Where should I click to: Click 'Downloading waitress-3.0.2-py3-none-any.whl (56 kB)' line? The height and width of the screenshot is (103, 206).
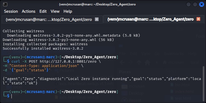(58, 40)
